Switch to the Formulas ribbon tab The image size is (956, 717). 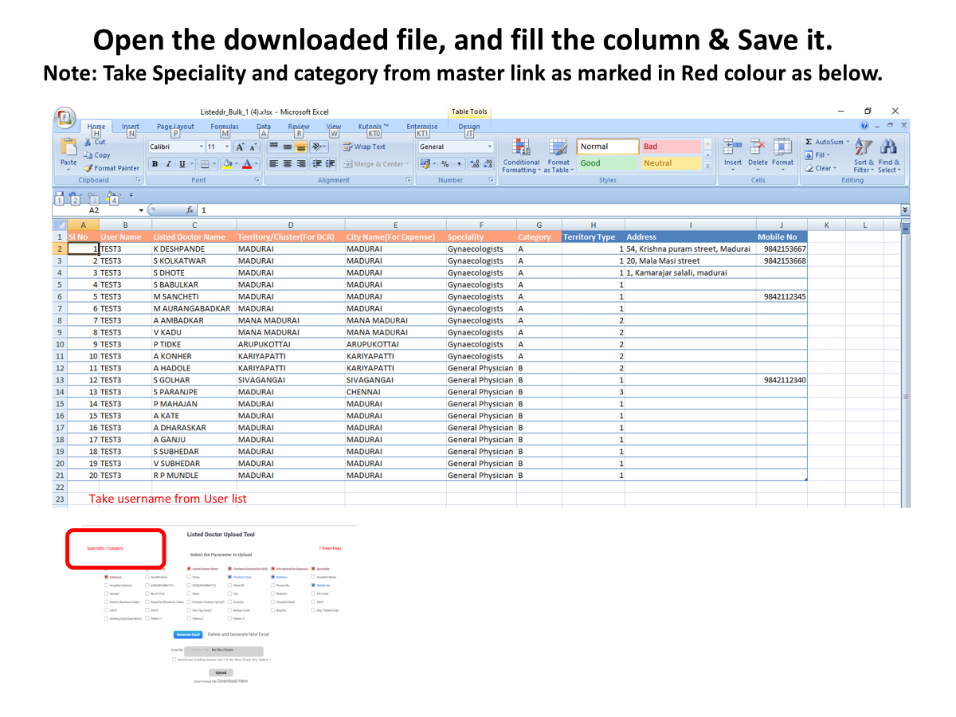[224, 127]
